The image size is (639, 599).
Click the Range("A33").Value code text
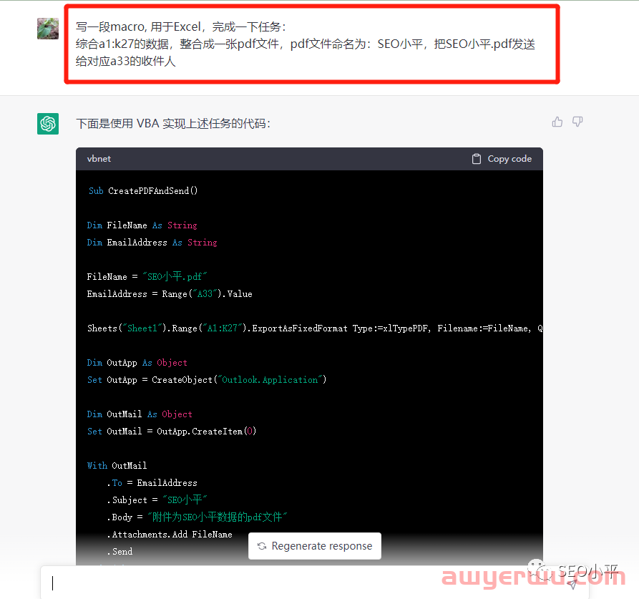pyautogui.click(x=208, y=293)
